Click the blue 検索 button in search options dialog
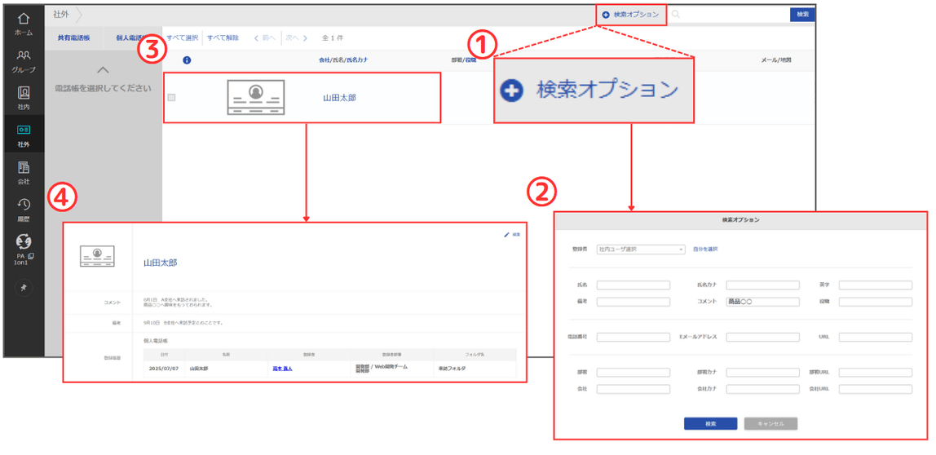The height and width of the screenshot is (455, 936). [710, 423]
